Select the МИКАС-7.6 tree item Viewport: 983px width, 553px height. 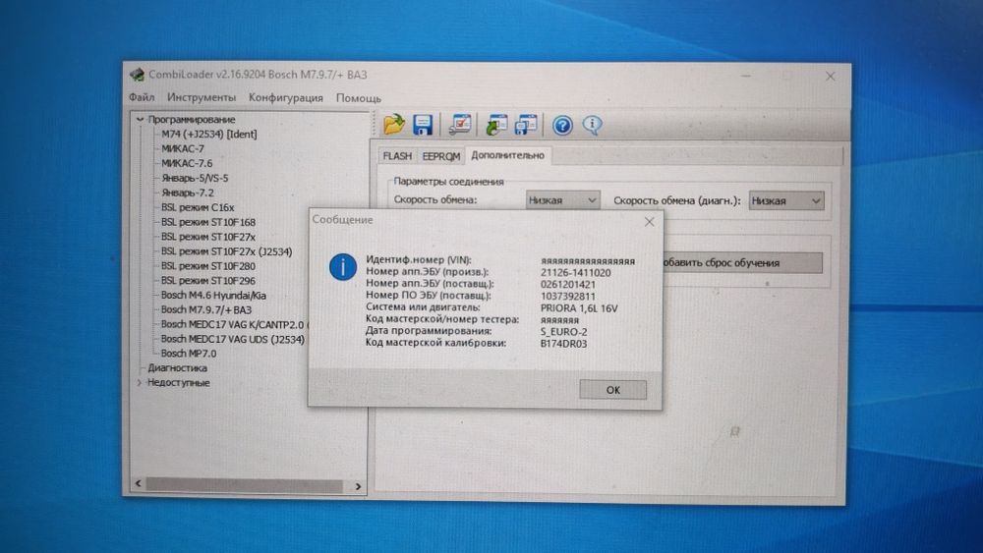[187, 163]
